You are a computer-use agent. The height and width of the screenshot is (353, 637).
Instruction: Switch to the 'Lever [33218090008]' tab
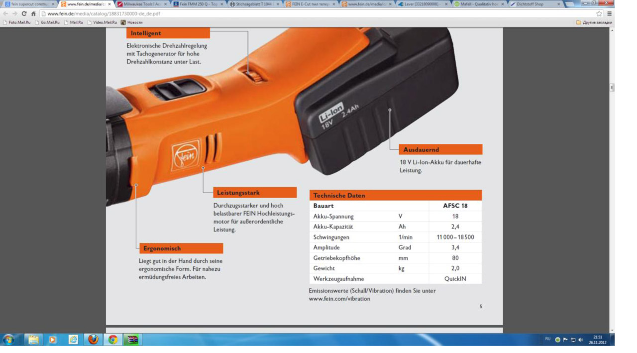click(424, 4)
